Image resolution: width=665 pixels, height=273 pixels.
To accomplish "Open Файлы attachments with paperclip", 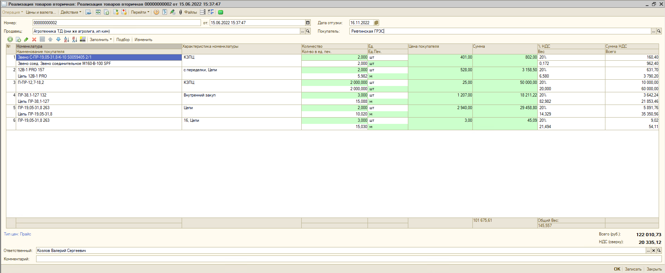I will 188,12.
